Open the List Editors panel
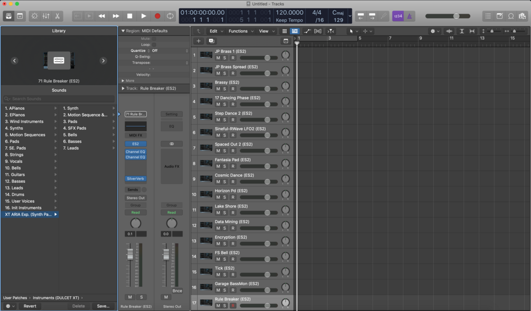 point(488,16)
